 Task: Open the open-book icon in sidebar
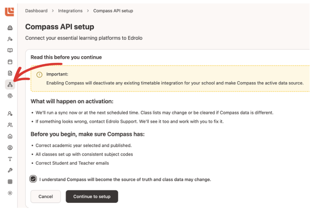[x=10, y=50]
